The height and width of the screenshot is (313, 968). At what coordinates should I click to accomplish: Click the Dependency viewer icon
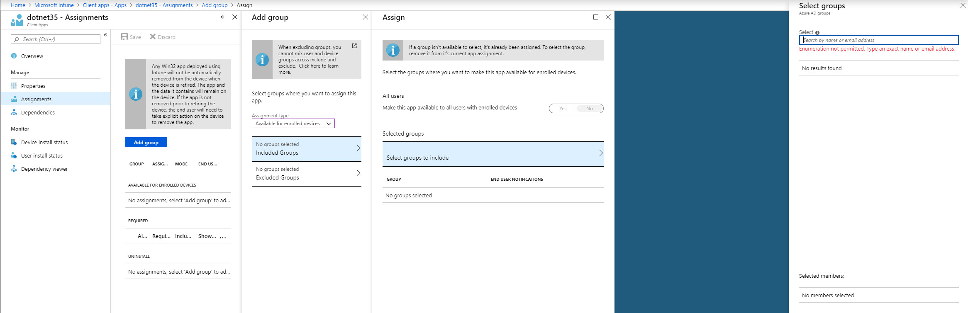[14, 169]
